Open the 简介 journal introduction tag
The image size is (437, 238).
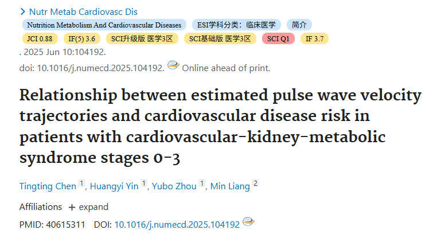(299, 25)
